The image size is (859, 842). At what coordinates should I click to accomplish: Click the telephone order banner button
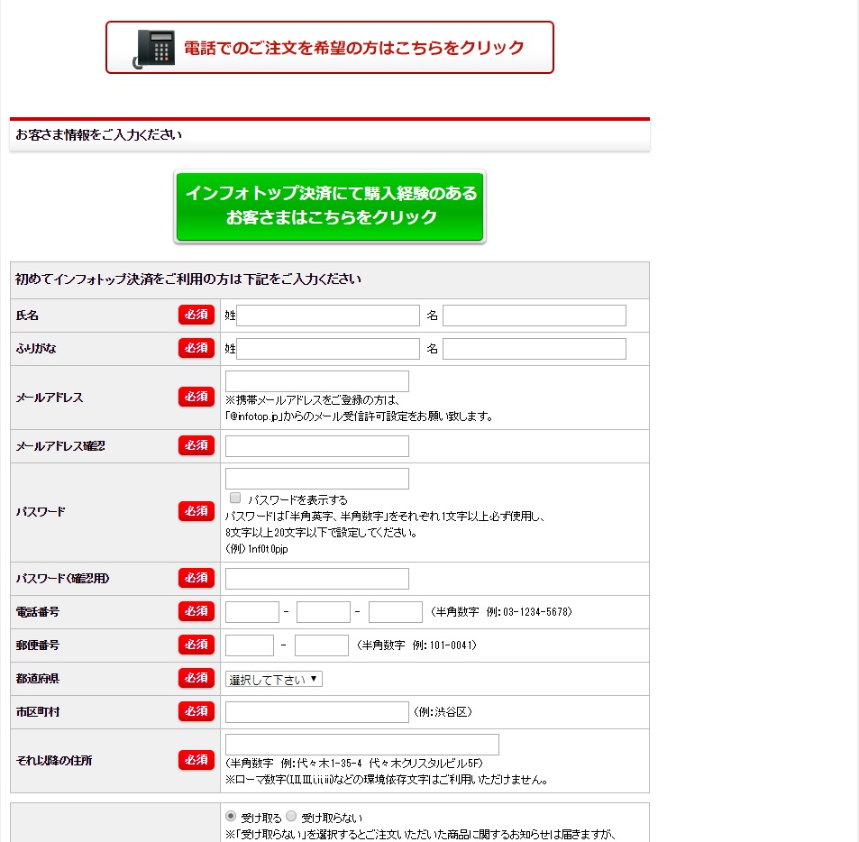pyautogui.click(x=330, y=48)
